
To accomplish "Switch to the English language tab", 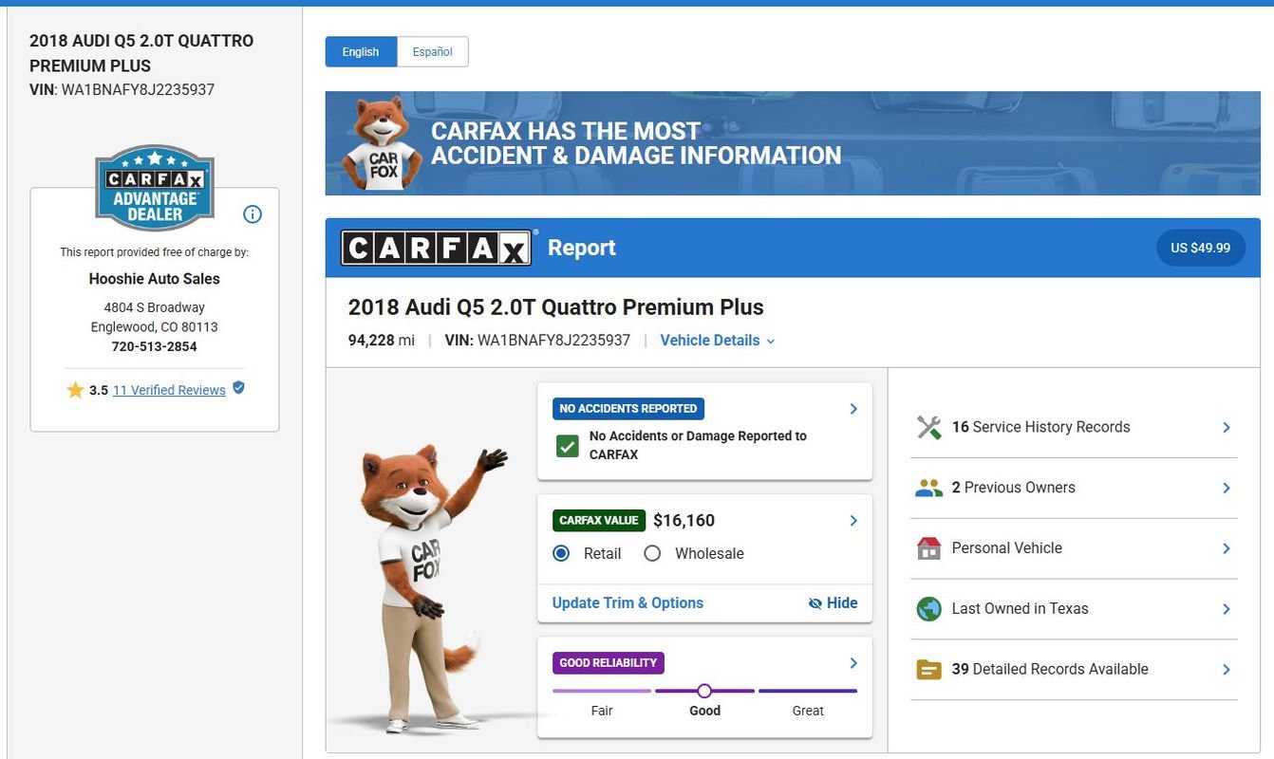I will [361, 52].
